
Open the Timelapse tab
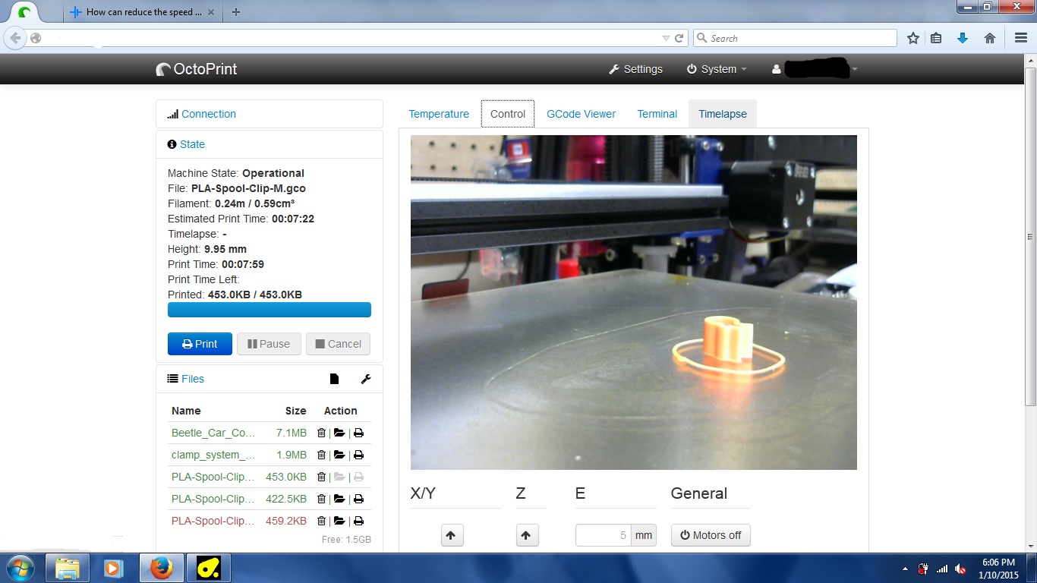click(x=723, y=114)
